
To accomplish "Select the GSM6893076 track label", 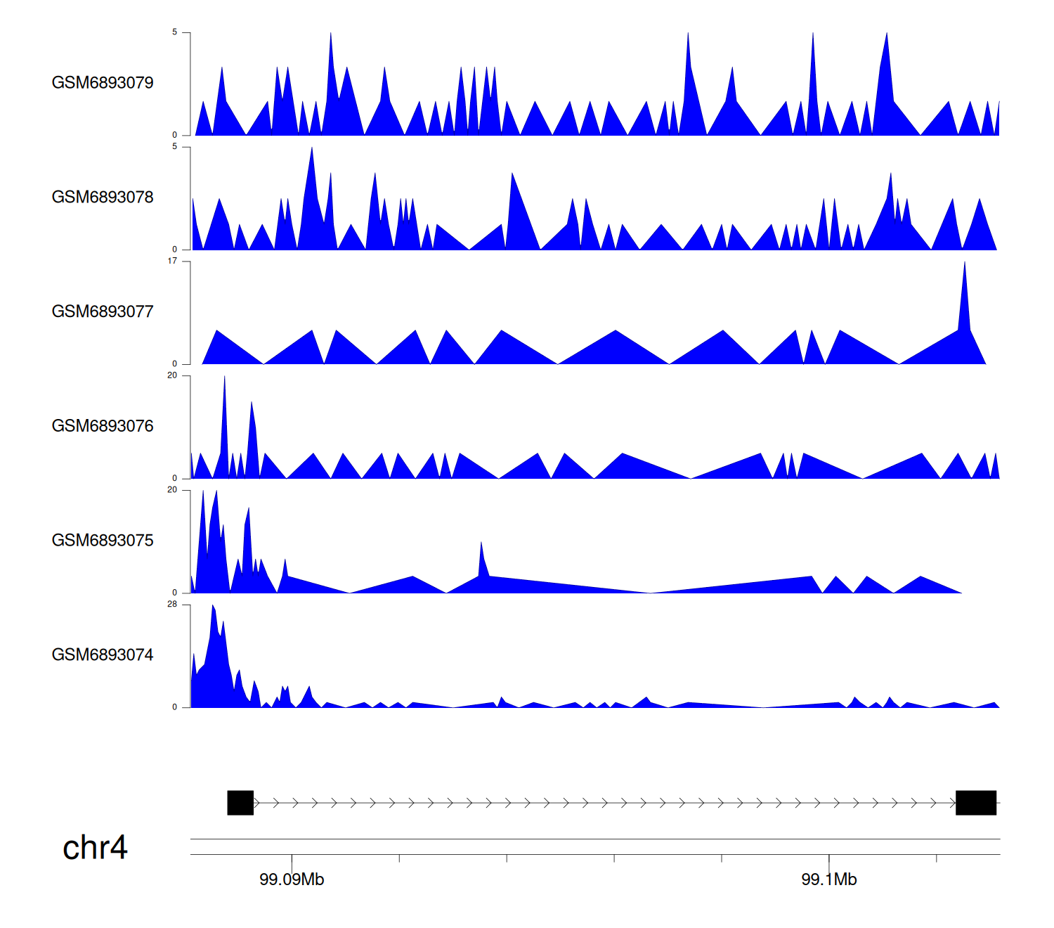I will (103, 426).
